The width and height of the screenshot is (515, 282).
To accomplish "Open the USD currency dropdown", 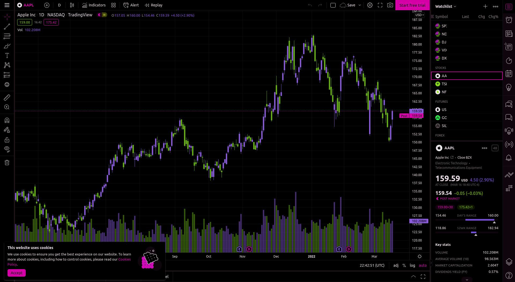I will (x=420, y=15).
